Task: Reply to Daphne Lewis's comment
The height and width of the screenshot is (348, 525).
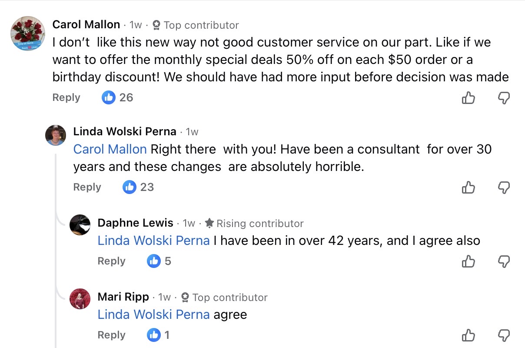Action: coord(111,261)
